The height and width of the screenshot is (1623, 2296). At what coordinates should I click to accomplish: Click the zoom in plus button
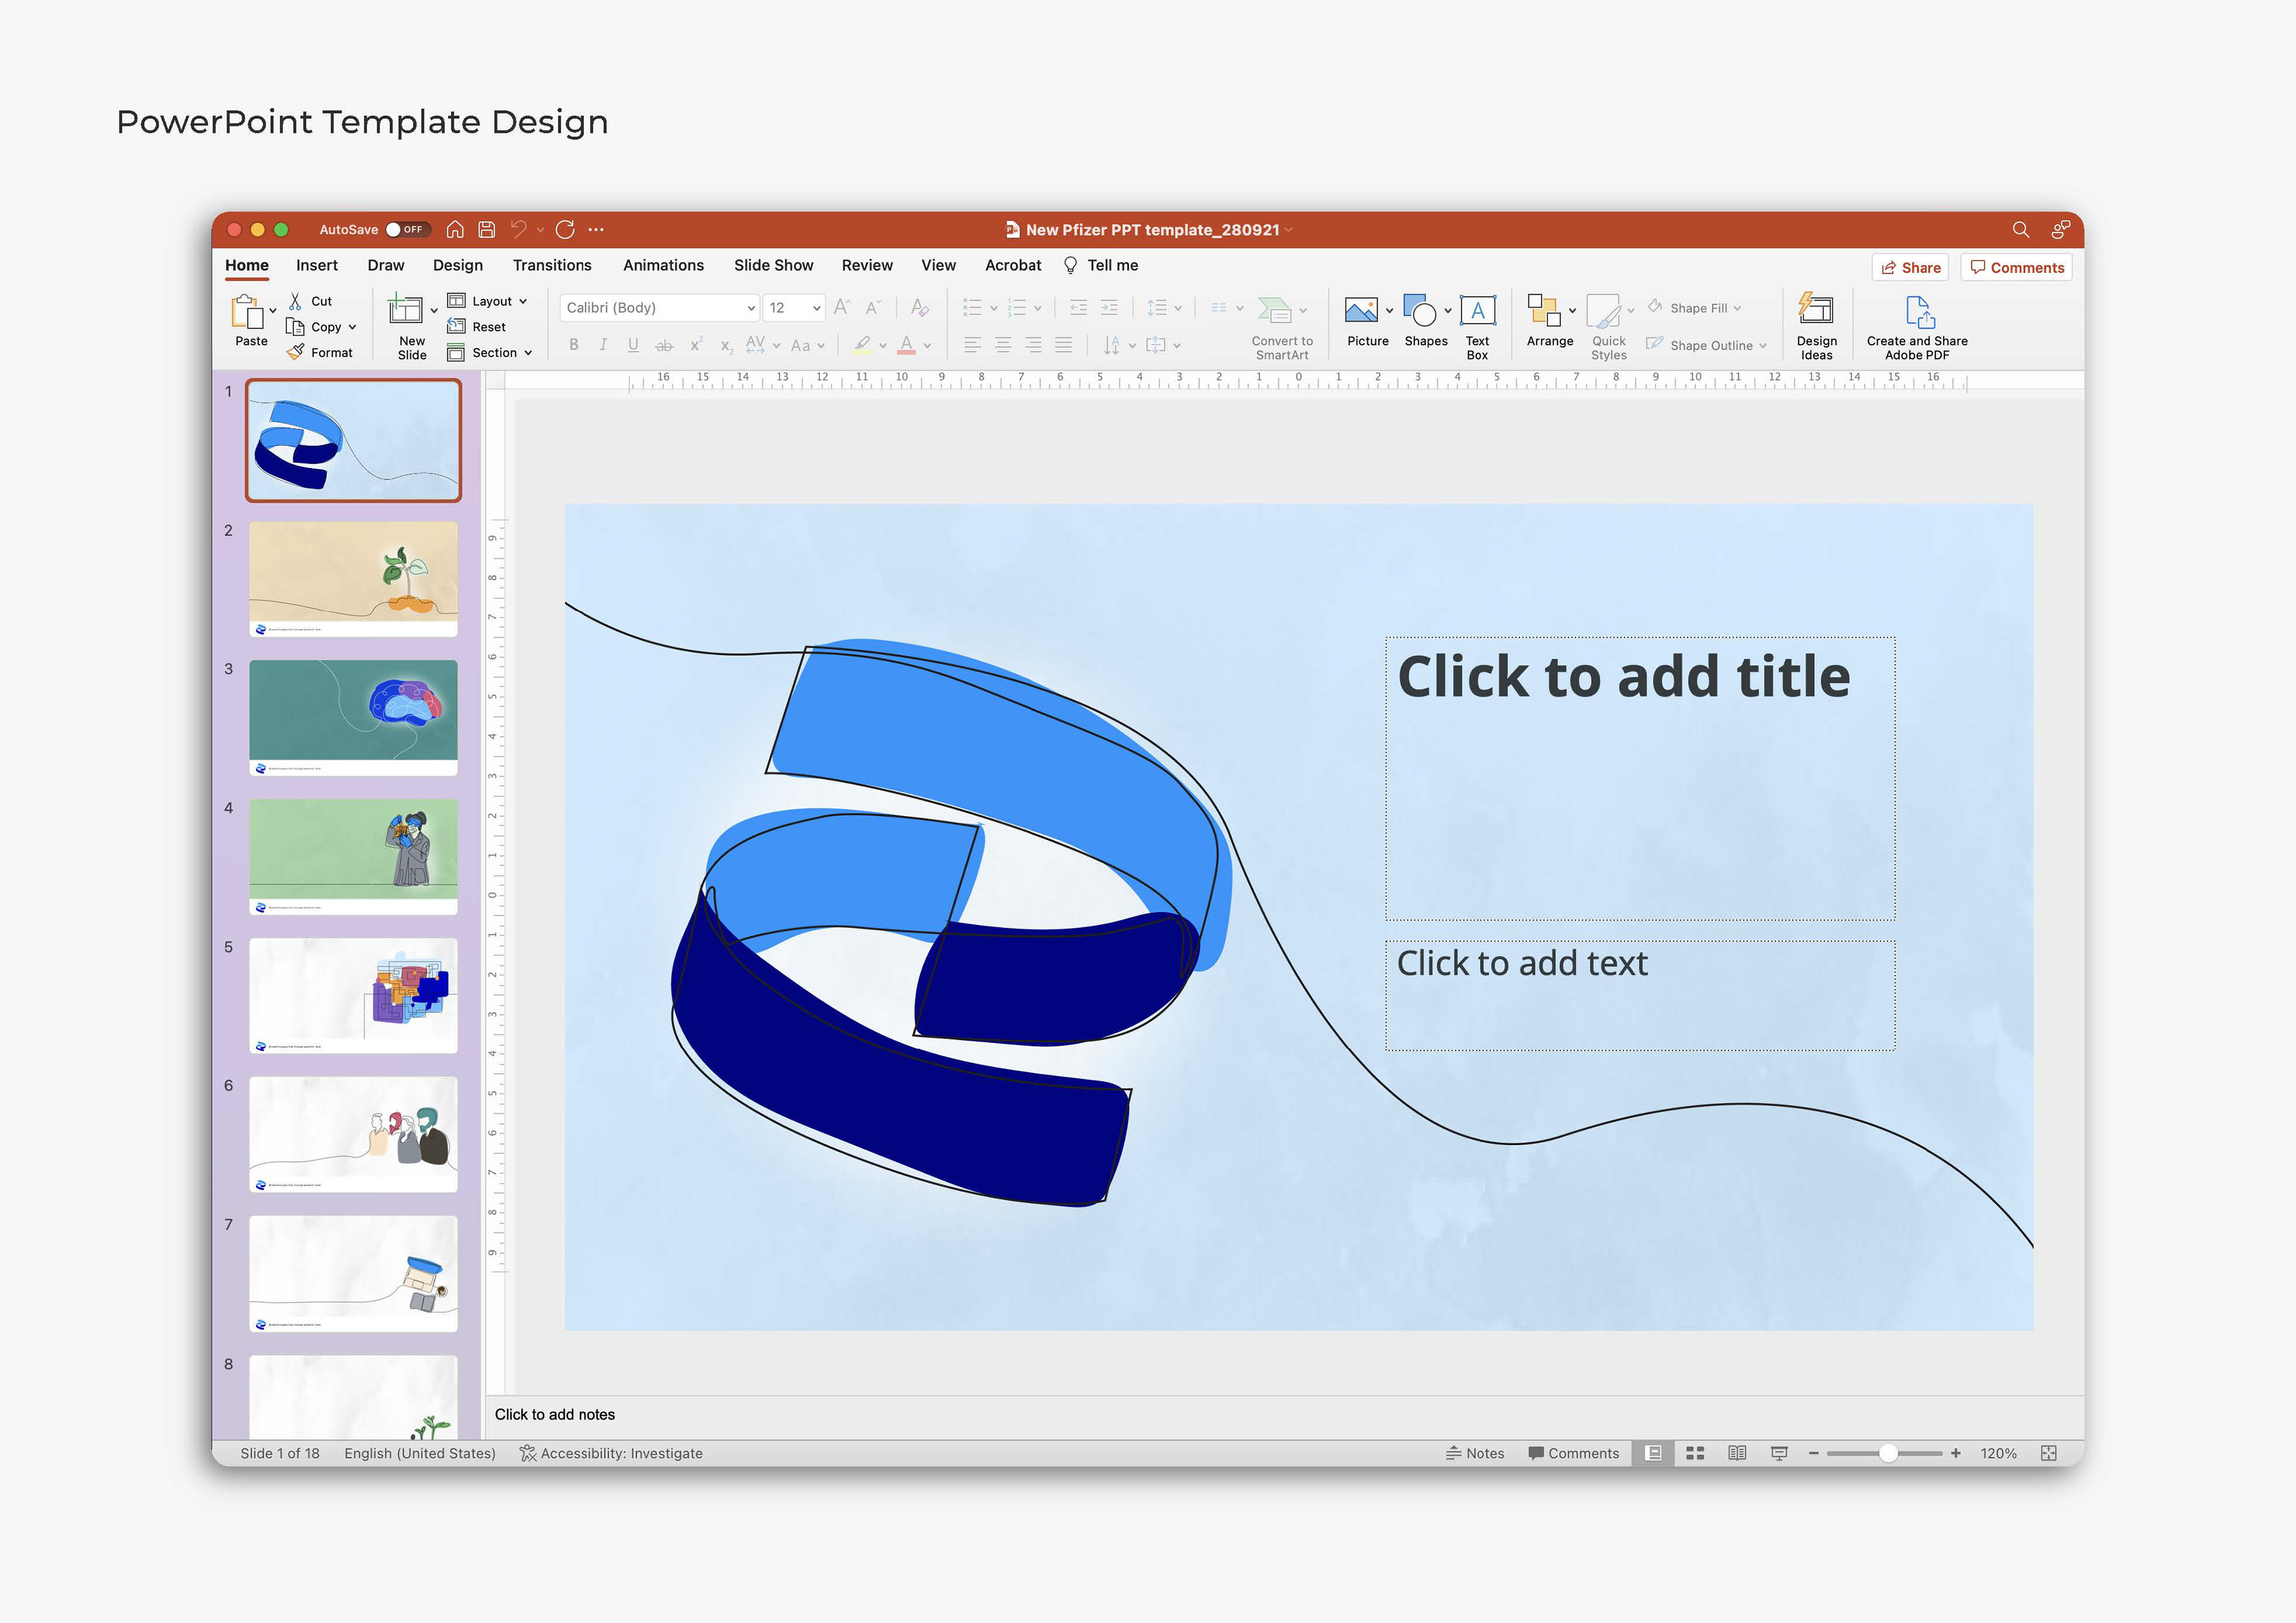1956,1453
